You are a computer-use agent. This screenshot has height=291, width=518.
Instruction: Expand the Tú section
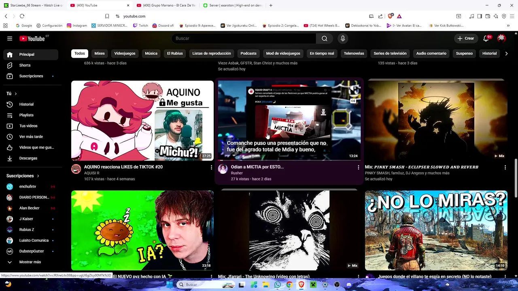pyautogui.click(x=12, y=94)
